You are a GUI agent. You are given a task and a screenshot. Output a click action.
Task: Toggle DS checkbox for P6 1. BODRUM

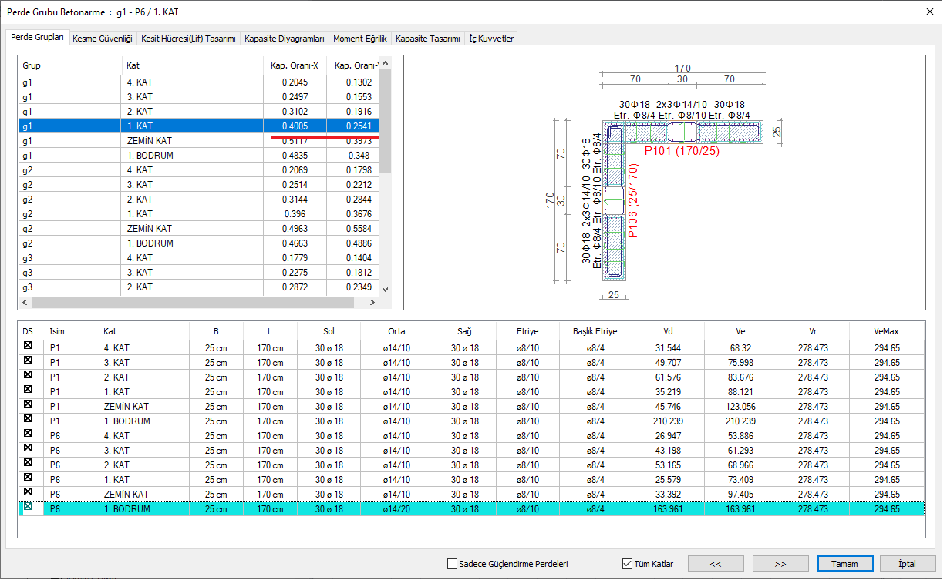[x=28, y=508]
